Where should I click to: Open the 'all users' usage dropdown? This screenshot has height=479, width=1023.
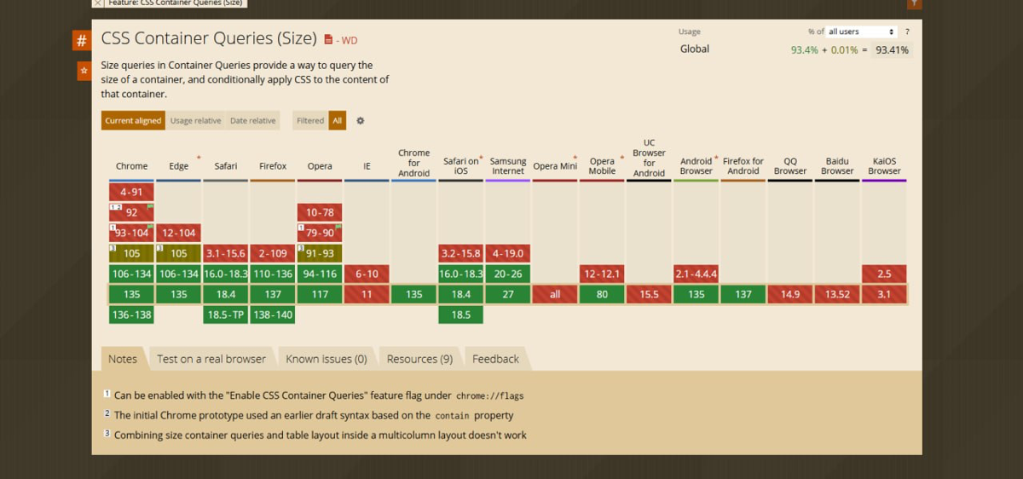pos(862,32)
